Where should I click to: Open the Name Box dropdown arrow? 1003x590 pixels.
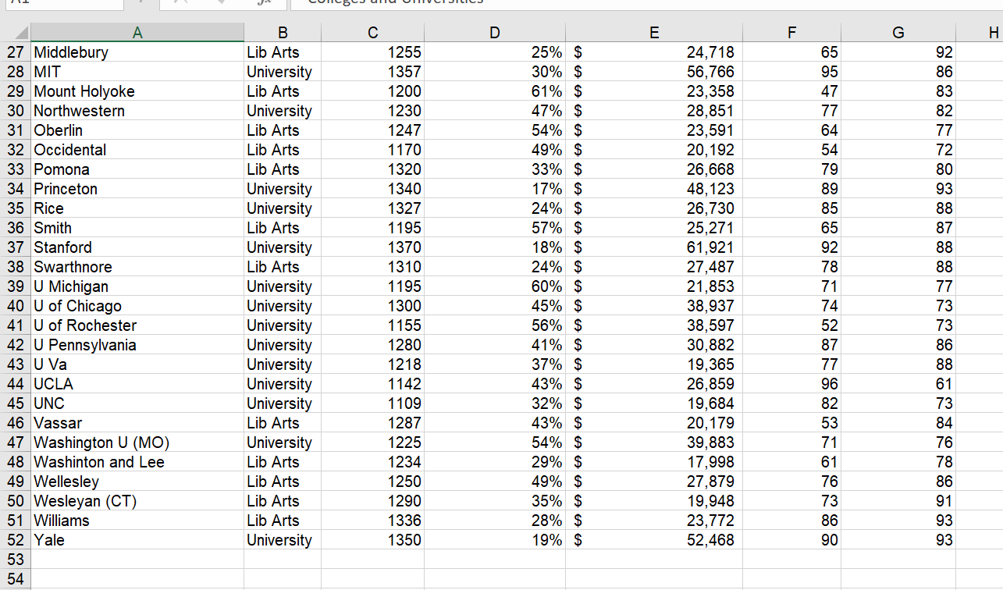pos(140,4)
